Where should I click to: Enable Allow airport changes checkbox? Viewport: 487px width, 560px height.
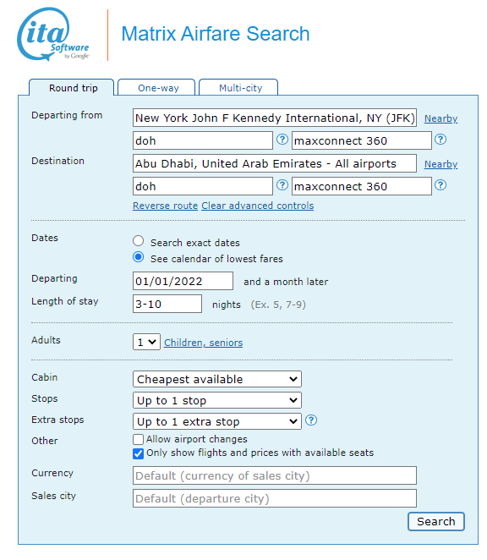138,439
